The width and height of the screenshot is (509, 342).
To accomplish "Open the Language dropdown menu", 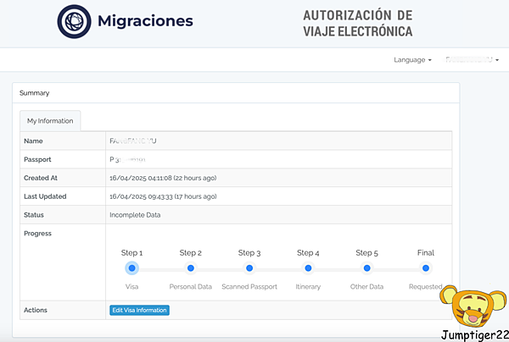I will point(412,60).
